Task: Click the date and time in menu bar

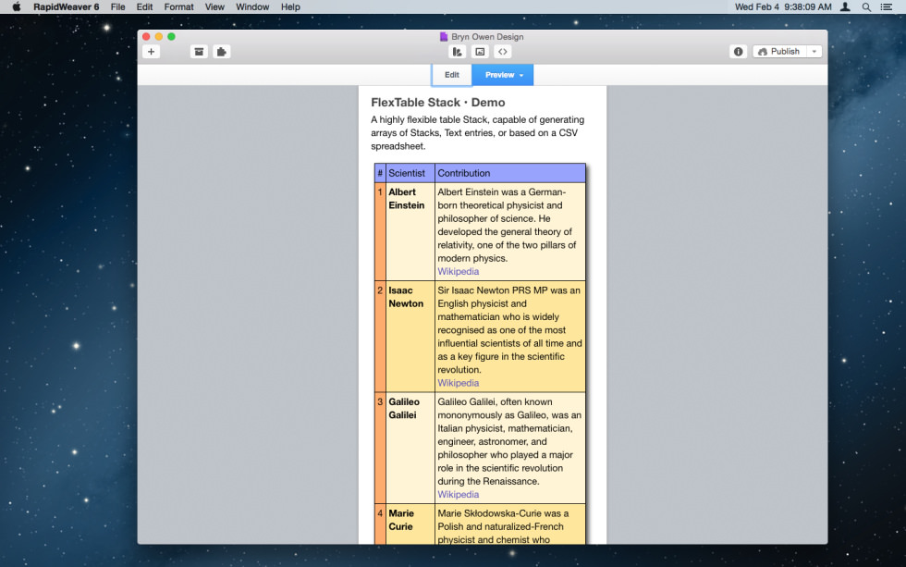Action: tap(783, 6)
